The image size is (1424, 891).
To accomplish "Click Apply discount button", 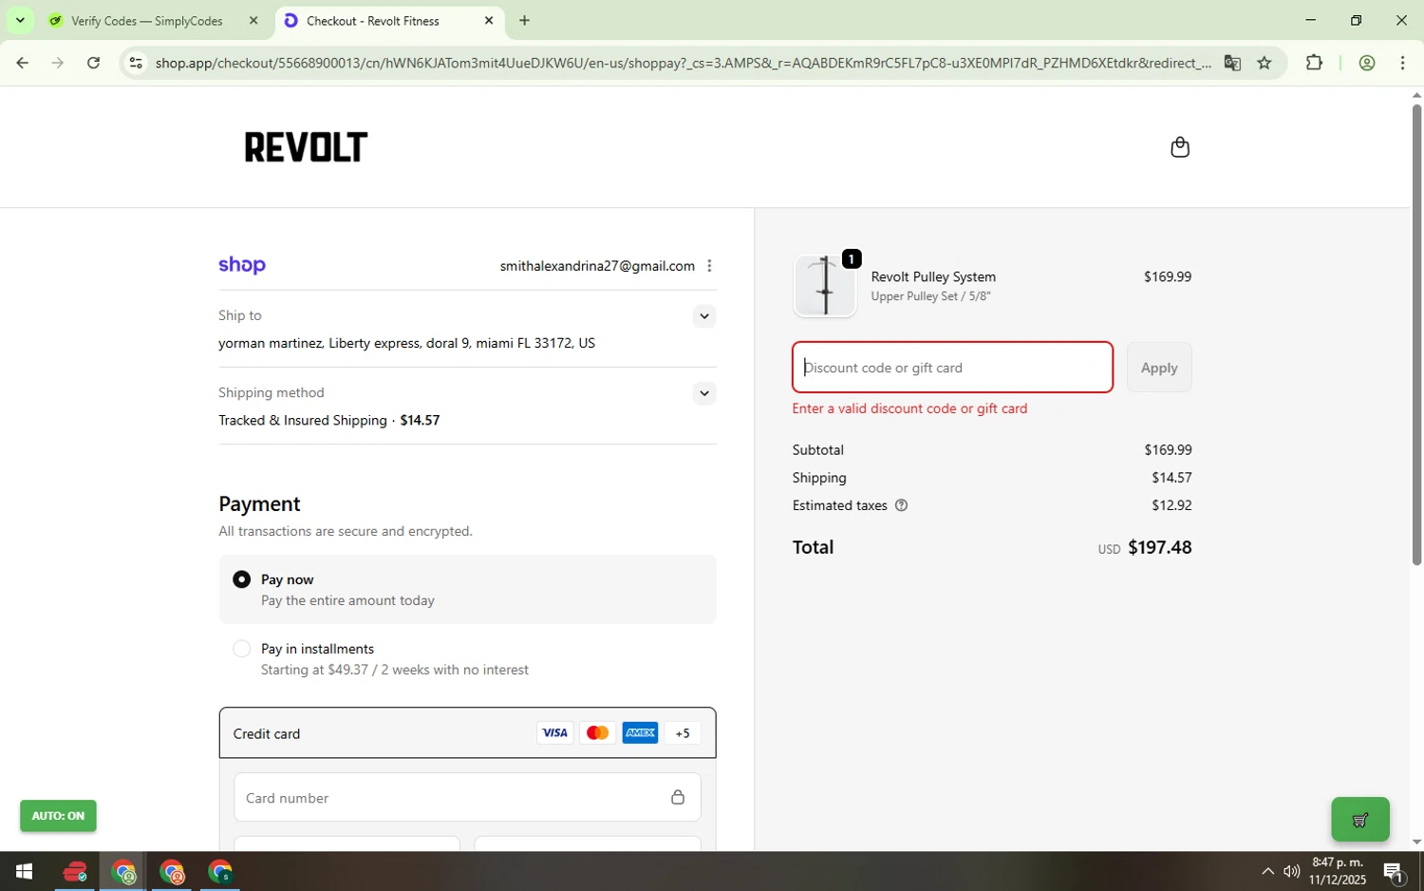I will (1159, 367).
